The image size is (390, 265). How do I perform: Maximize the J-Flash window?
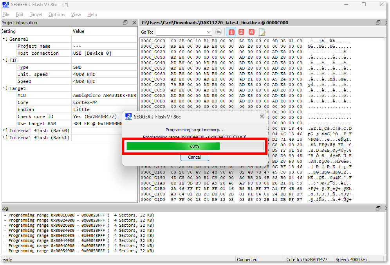[364, 4]
